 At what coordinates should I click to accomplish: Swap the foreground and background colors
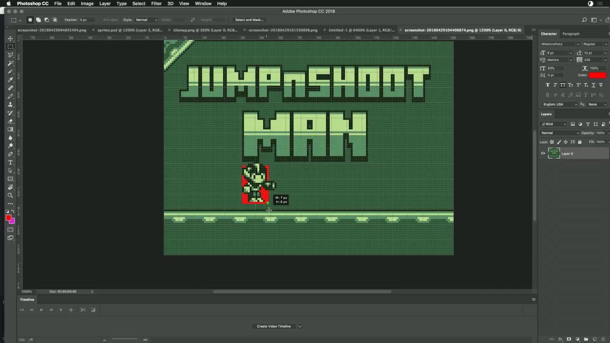13,211
